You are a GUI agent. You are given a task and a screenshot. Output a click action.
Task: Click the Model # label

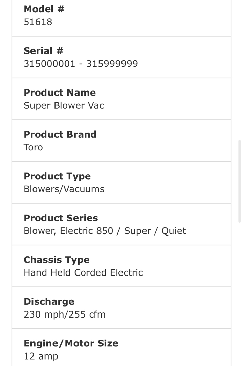[x=44, y=9]
